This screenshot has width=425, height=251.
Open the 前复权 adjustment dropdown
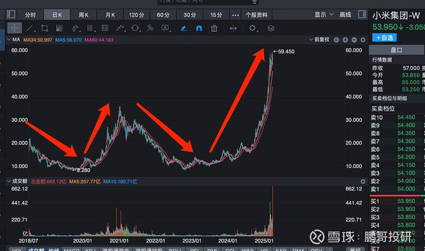tap(319, 40)
